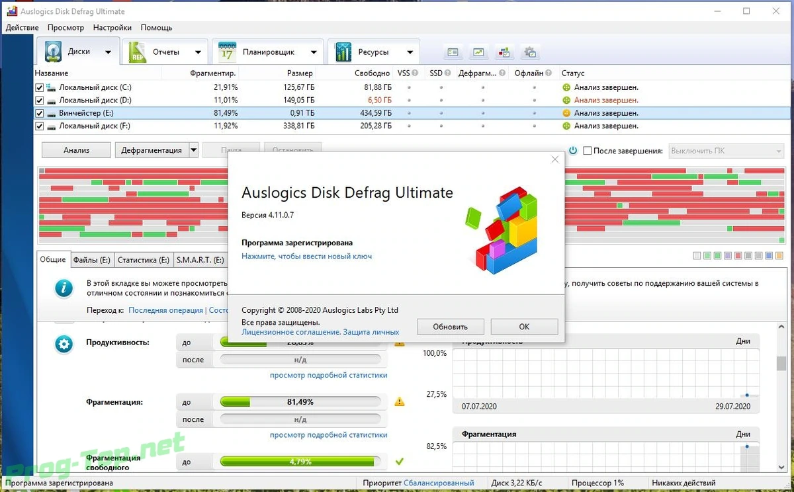Expand the Ресурсы dropdown arrow
The width and height of the screenshot is (794, 492).
pos(410,52)
